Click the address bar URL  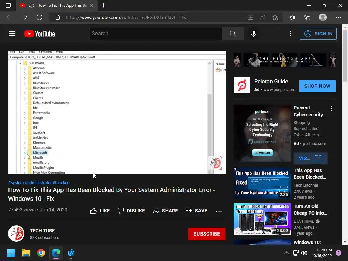126,17
